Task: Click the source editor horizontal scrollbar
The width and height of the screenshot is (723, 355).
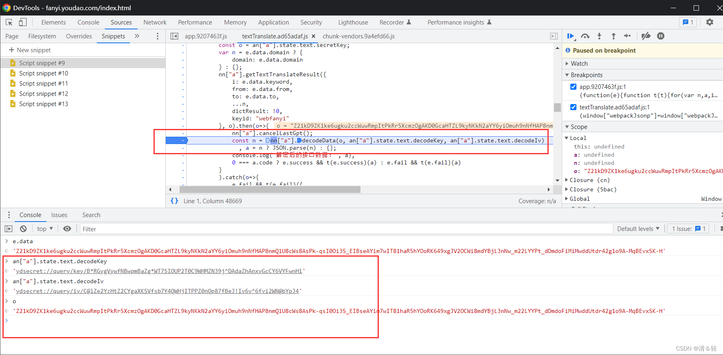Action: [270, 189]
